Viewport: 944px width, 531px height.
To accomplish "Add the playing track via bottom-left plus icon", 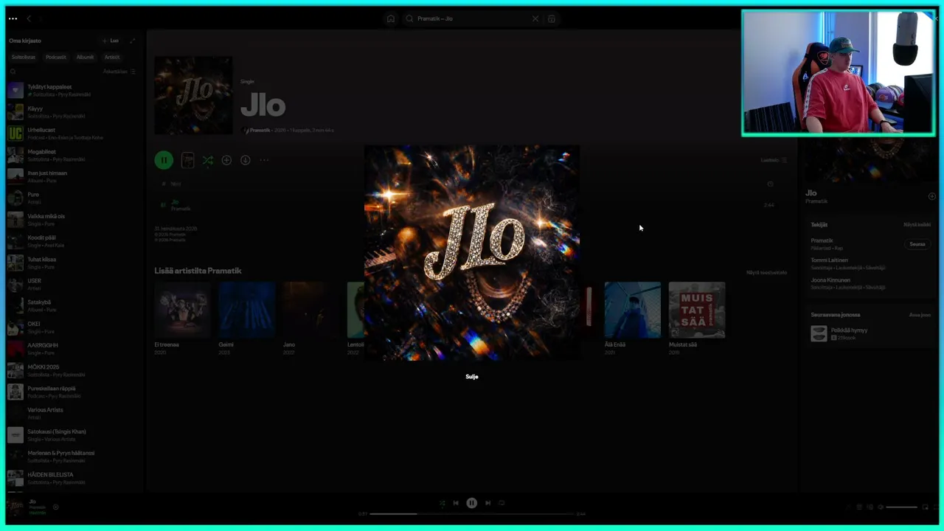I will click(x=55, y=507).
